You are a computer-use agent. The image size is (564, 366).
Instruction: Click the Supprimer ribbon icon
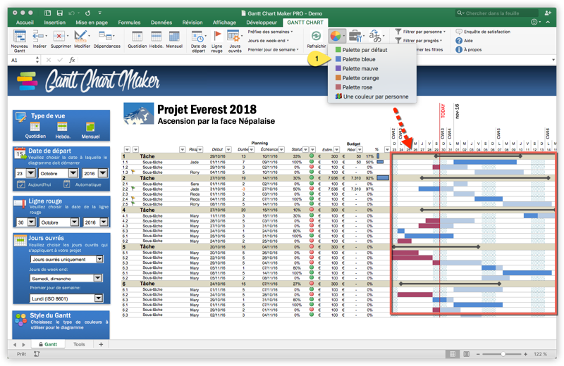click(60, 37)
